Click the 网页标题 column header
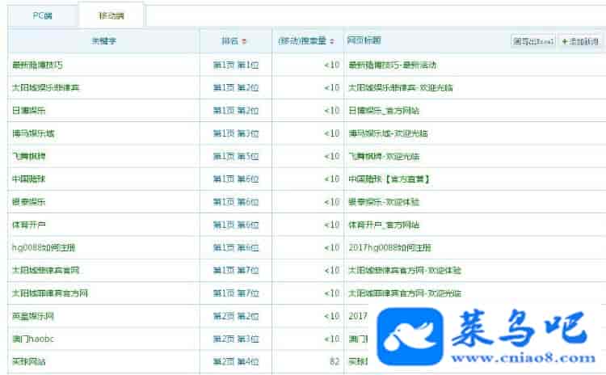This screenshot has height=375, width=606. point(364,40)
